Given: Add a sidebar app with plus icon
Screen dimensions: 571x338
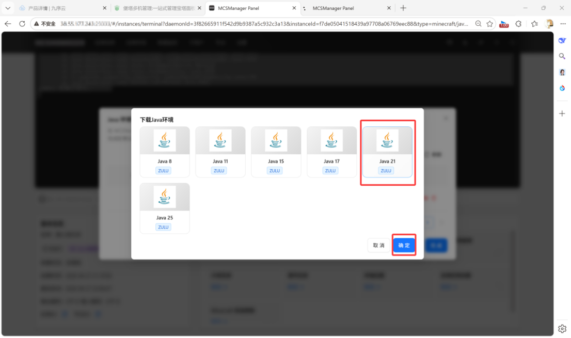Looking at the screenshot, I should 562,114.
